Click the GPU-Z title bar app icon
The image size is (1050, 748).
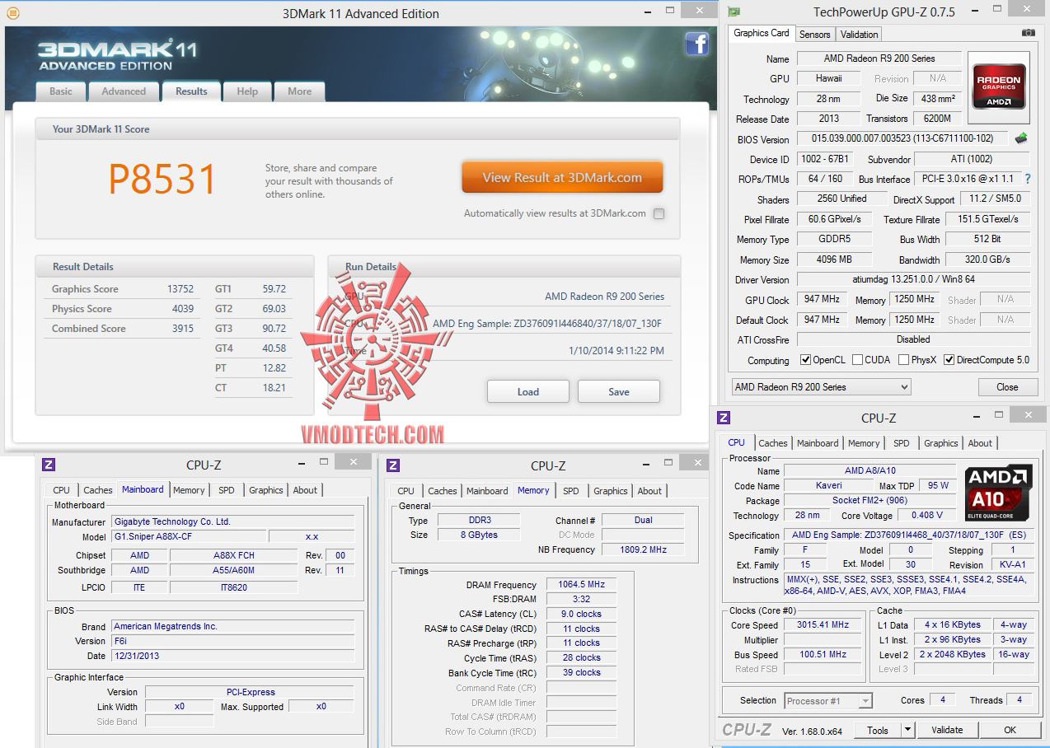coord(734,12)
